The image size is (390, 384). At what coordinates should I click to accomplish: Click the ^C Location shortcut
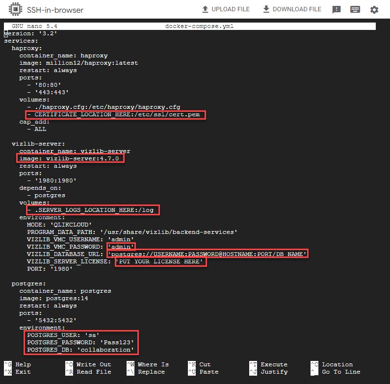point(332,364)
